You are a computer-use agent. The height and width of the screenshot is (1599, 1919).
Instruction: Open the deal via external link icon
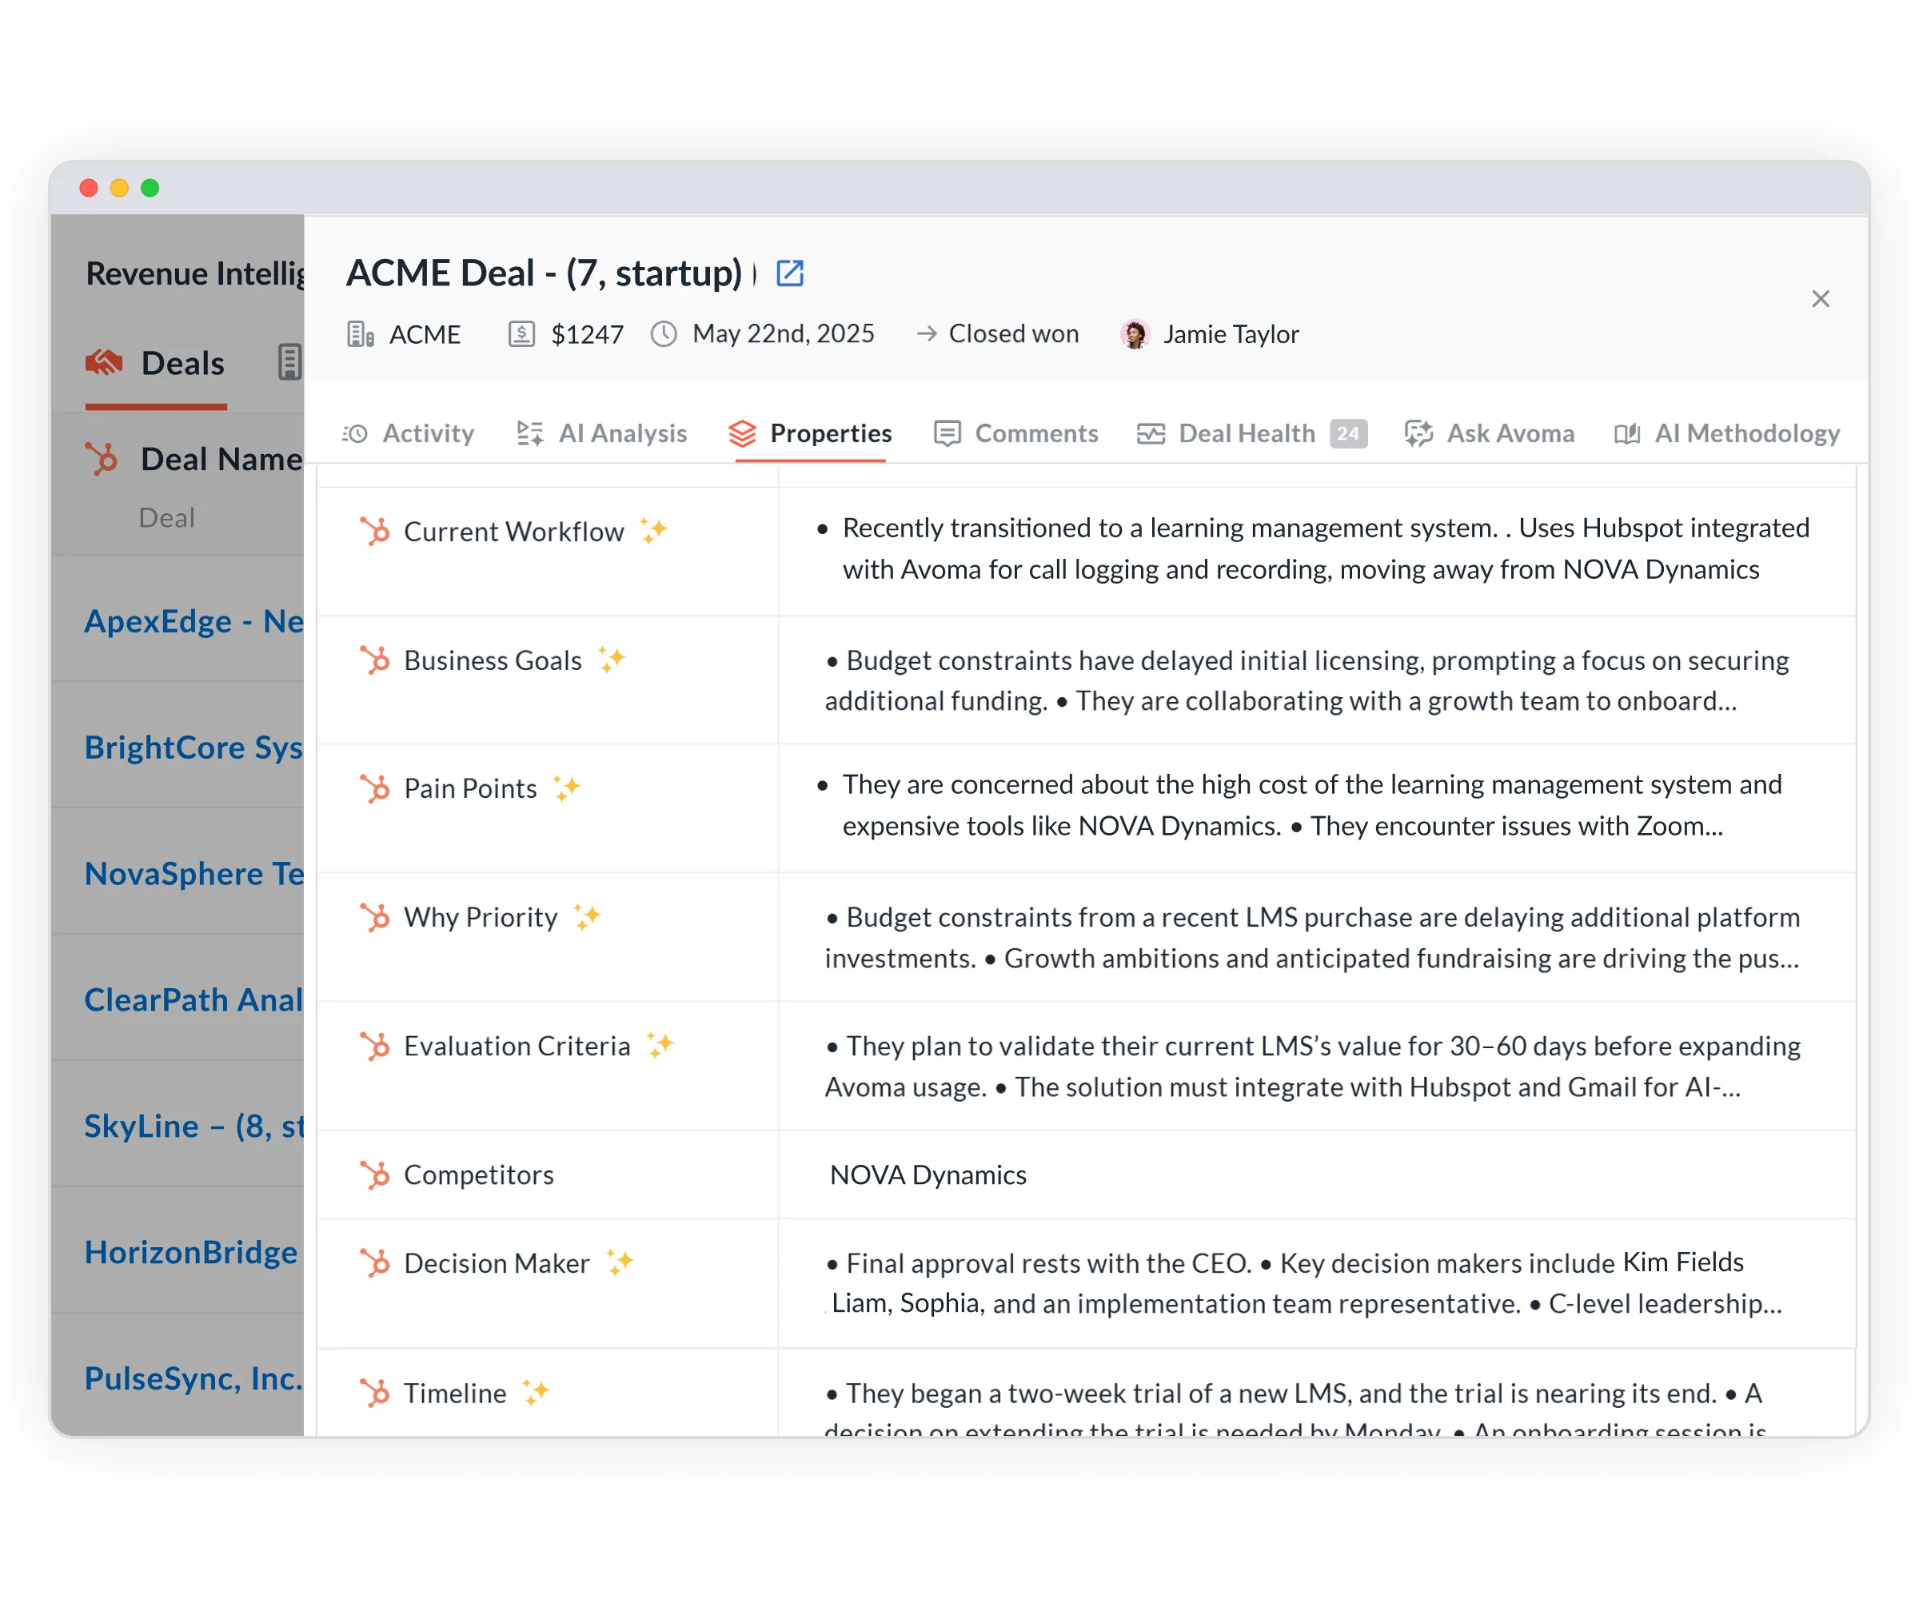(x=789, y=273)
